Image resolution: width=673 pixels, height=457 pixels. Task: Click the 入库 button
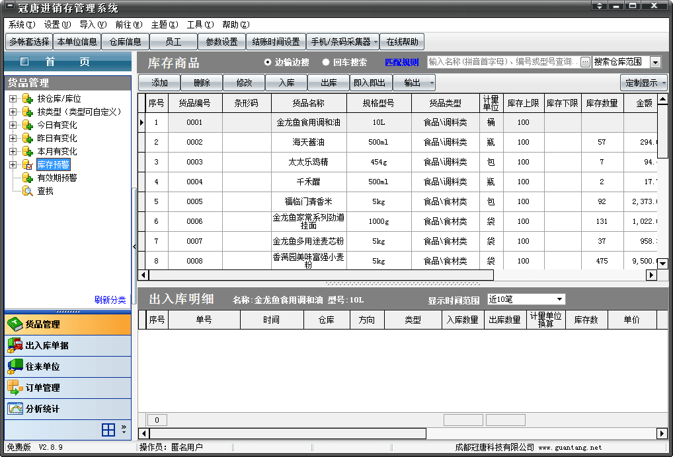(286, 83)
